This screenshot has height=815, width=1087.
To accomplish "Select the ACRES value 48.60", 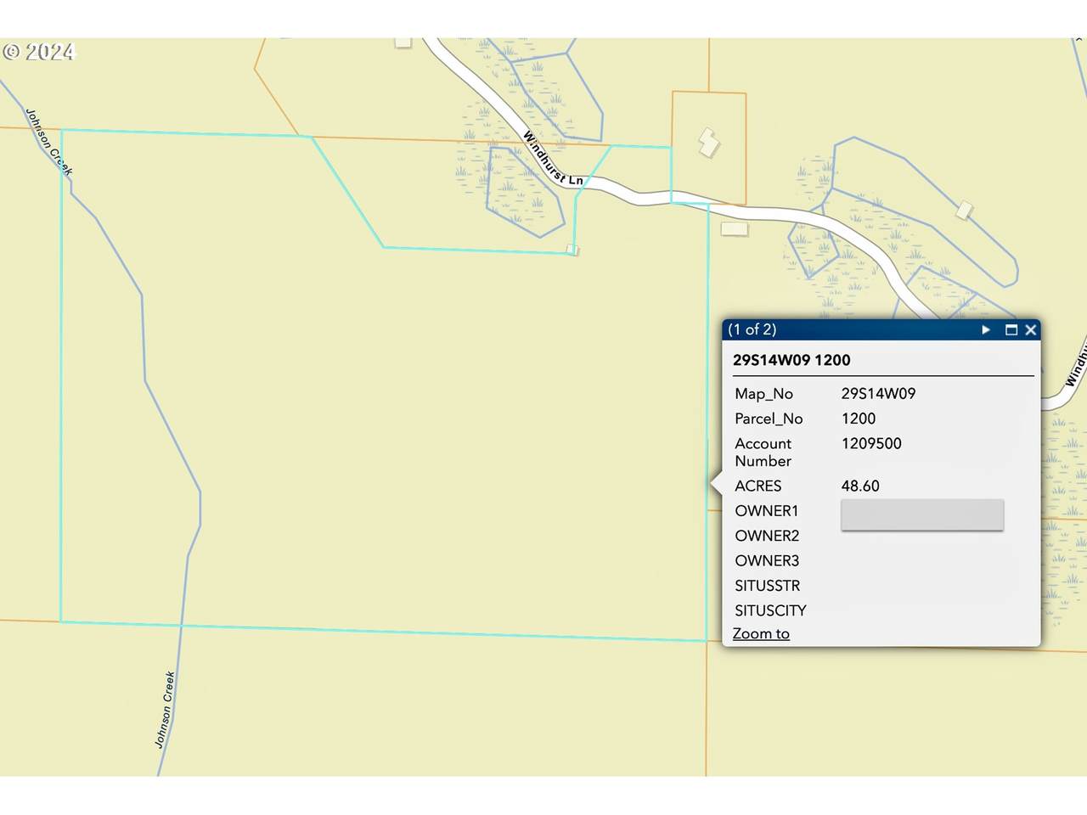I will coord(860,486).
